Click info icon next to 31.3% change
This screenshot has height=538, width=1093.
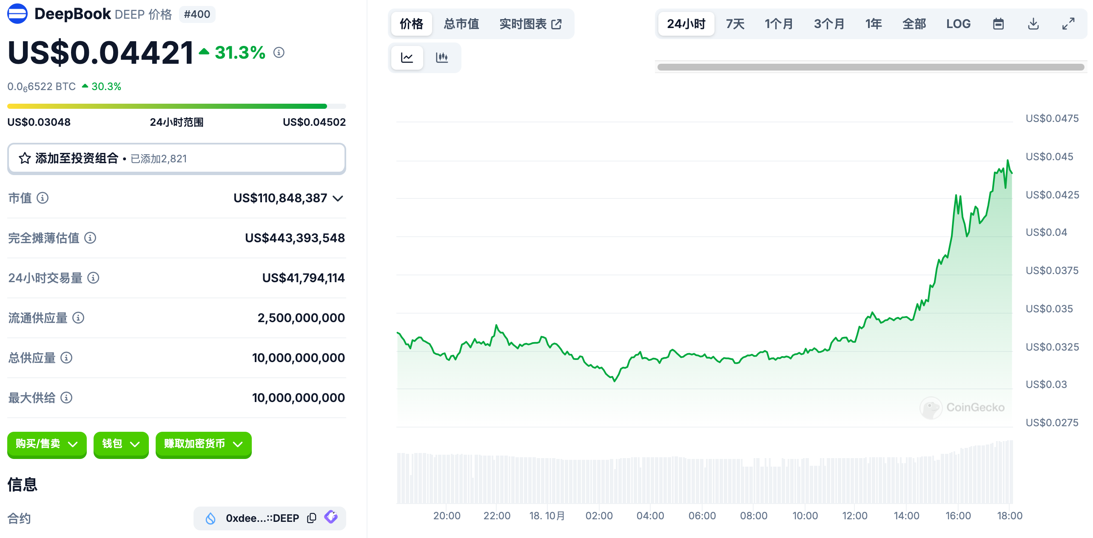pyautogui.click(x=279, y=52)
